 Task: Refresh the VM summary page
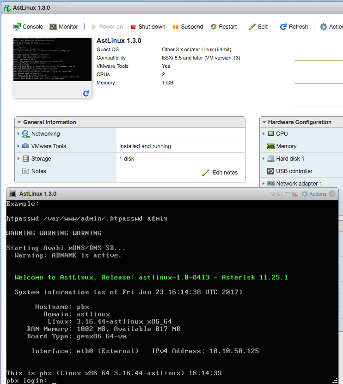pyautogui.click(x=294, y=27)
